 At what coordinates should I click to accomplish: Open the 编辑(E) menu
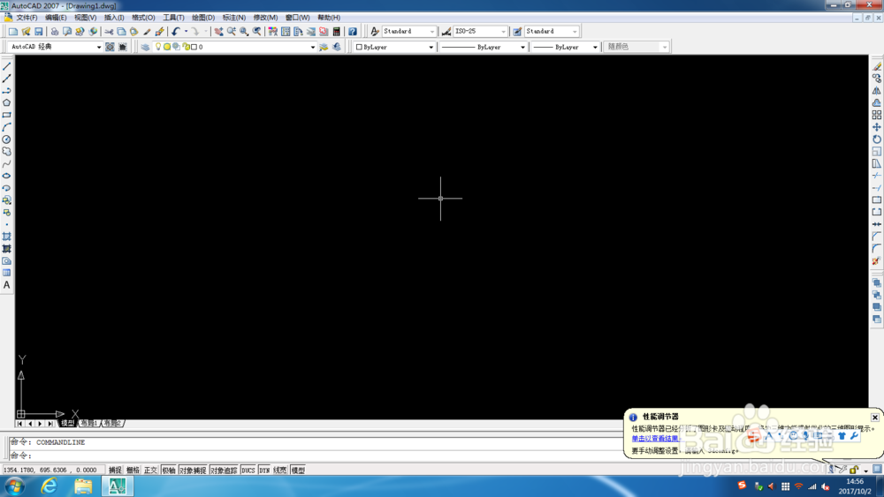[55, 18]
